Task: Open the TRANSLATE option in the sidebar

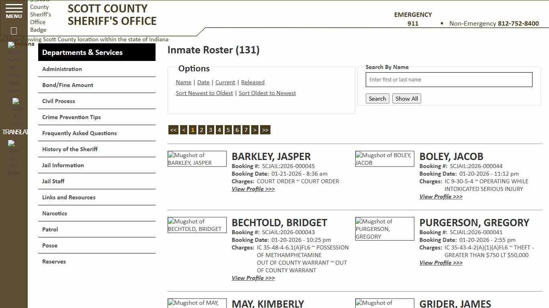Action: 15,132
